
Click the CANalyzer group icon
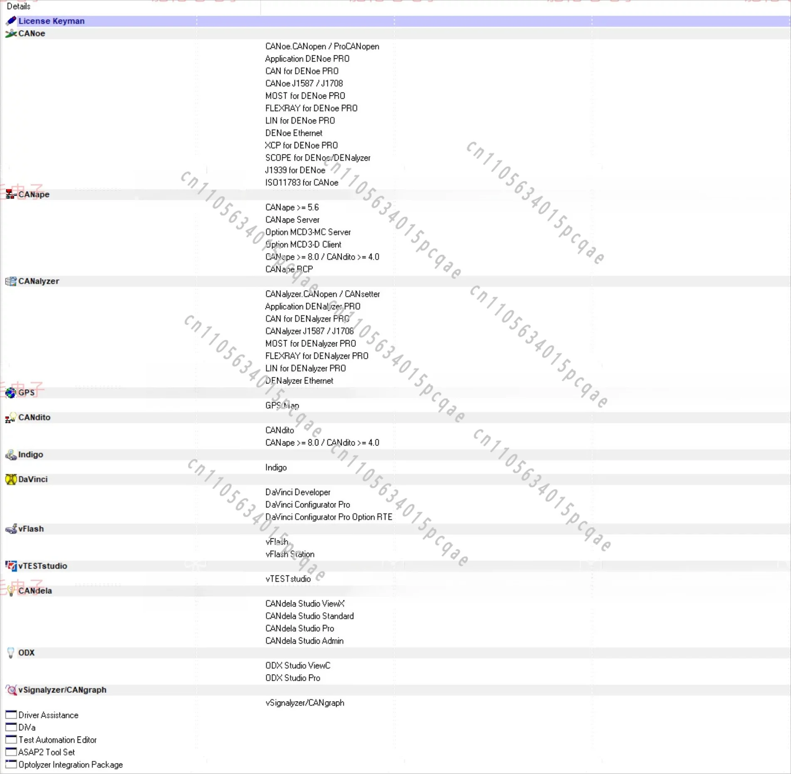(11, 281)
